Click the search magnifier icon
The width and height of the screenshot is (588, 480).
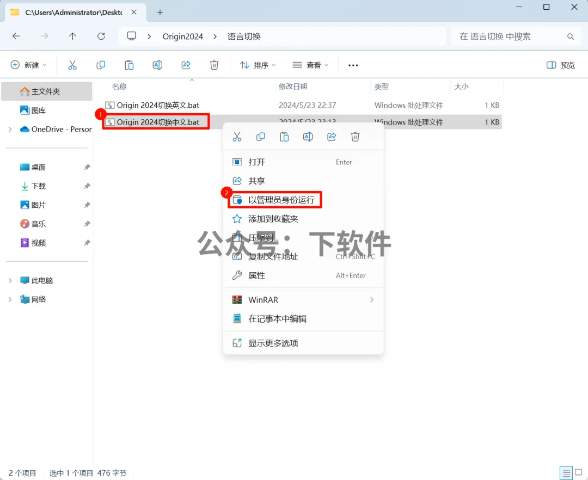pyautogui.click(x=571, y=36)
